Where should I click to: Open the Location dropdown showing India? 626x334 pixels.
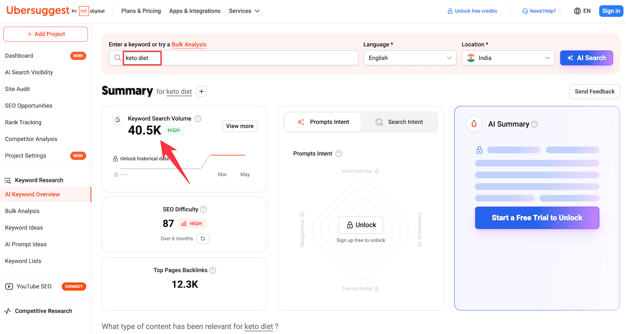pos(508,58)
